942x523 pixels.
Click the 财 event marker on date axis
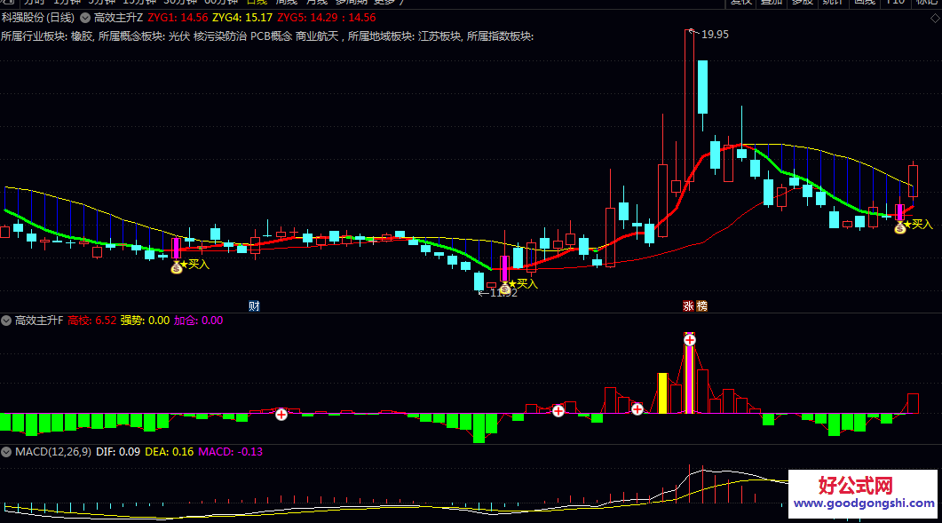coord(254,305)
